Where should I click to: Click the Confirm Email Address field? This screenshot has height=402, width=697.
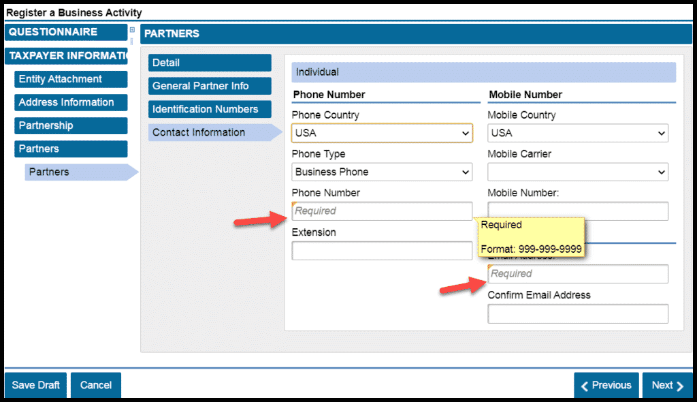(x=578, y=314)
